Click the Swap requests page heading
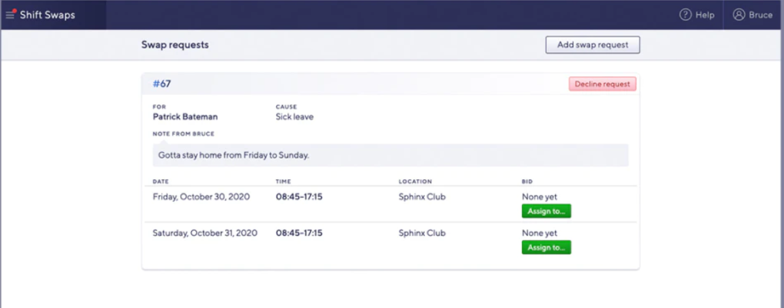 click(x=175, y=45)
